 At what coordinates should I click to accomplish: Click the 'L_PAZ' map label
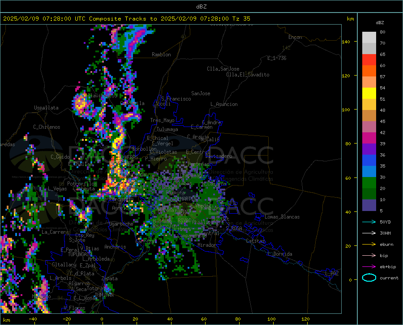coord(332,274)
